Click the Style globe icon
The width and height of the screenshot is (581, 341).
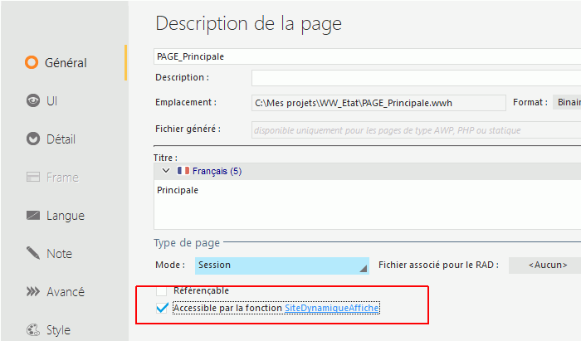(33, 329)
